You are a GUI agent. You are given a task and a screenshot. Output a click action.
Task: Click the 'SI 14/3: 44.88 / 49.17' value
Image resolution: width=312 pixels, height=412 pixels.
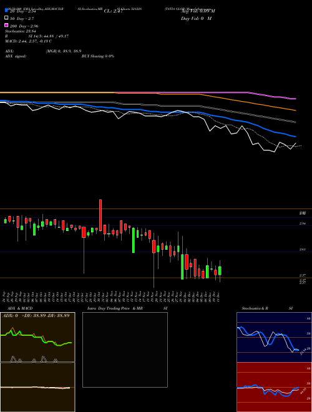pyautogui.click(x=49, y=36)
